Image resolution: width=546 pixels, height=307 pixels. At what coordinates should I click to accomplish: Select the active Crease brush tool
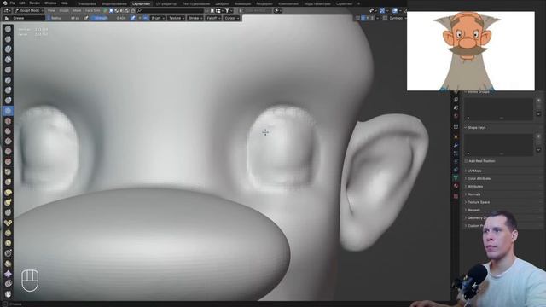[x=8, y=111]
